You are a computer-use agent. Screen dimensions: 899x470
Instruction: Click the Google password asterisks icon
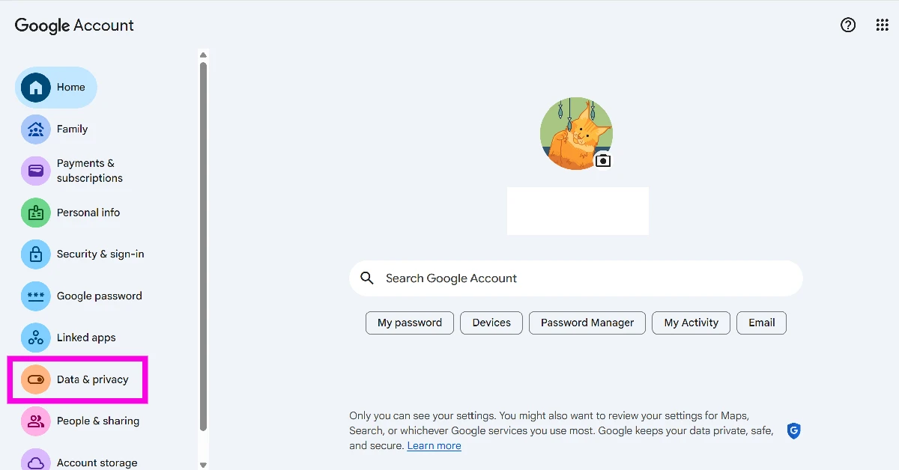pos(35,296)
